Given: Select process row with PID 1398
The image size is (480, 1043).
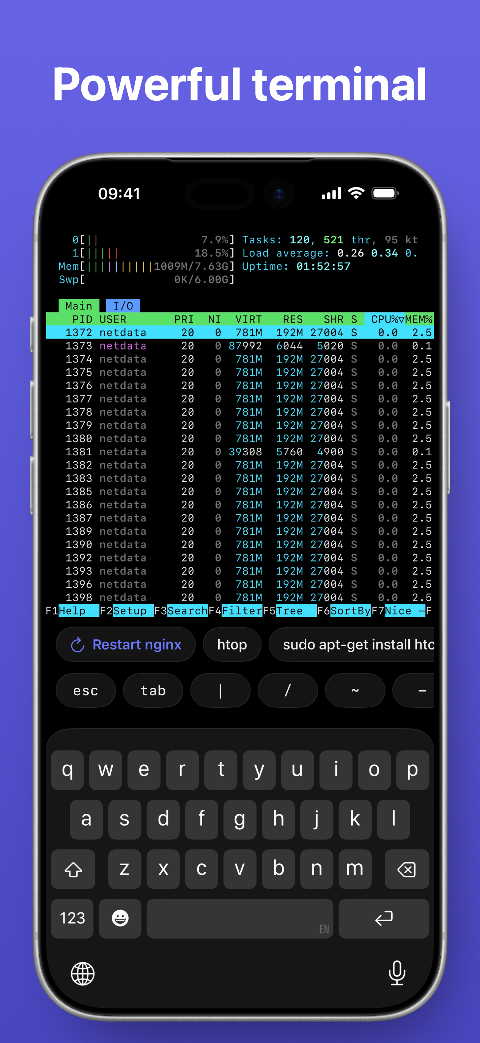Looking at the screenshot, I should coord(240,597).
